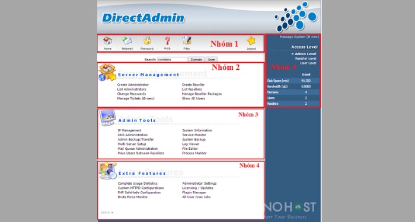Open Plugin Manager link
Viewport: 415px width, 222px height.
point(194,192)
